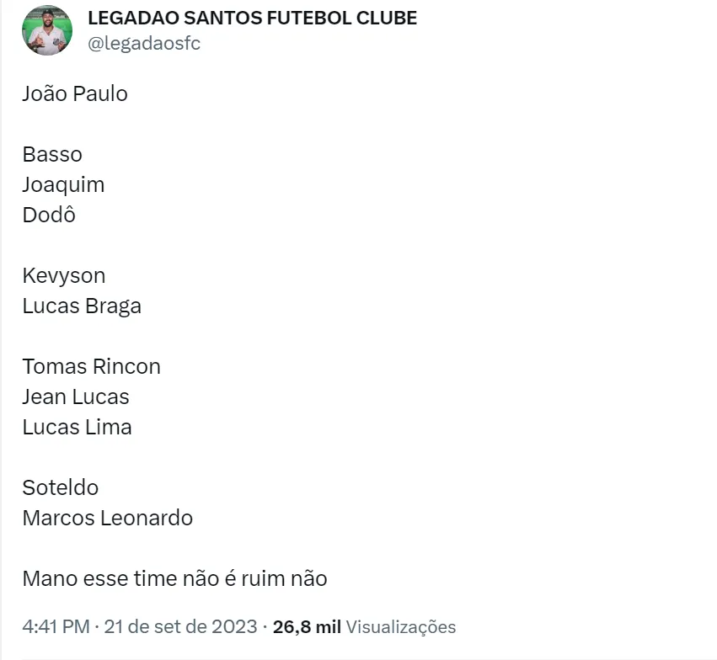717x660 pixels.
Task: Click the Tomas Rincon line
Action: (x=91, y=366)
